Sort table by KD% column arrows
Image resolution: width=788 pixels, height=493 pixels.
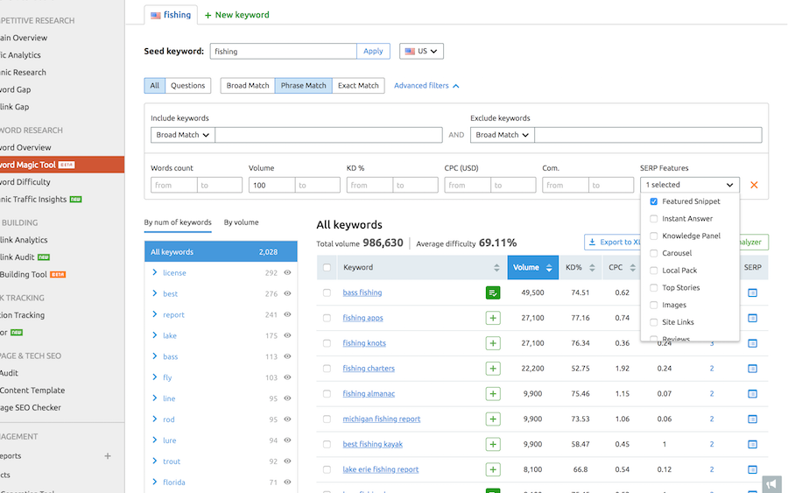tap(592, 267)
